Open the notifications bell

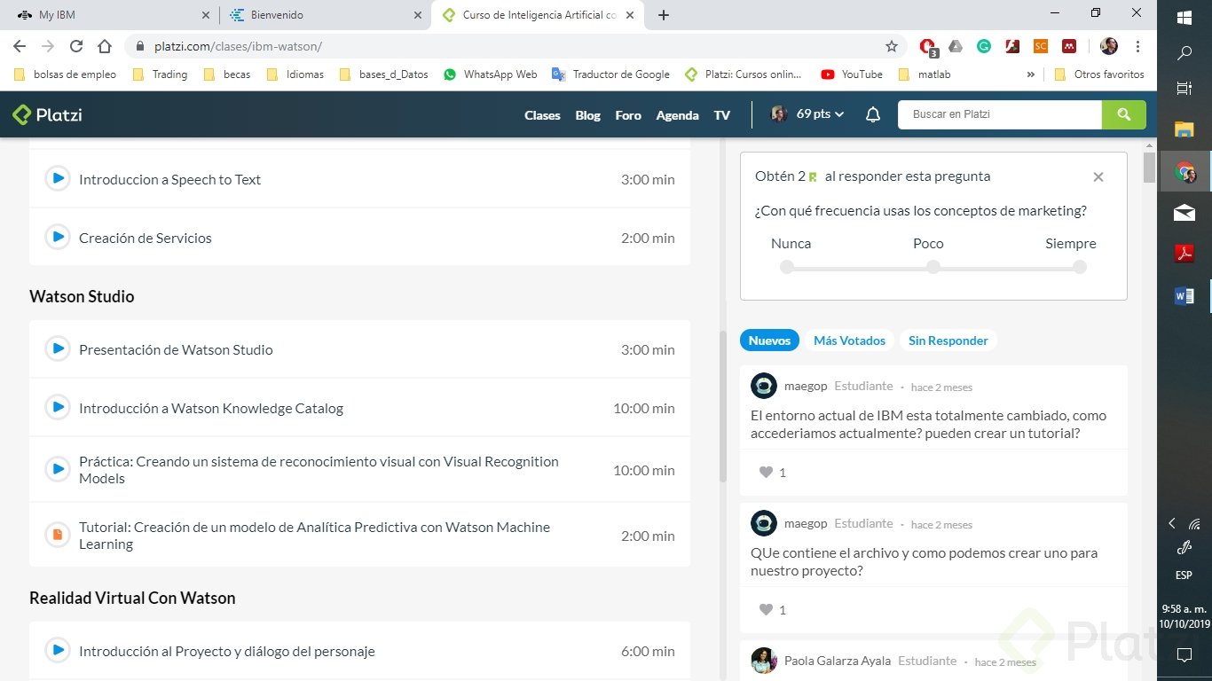pos(873,114)
